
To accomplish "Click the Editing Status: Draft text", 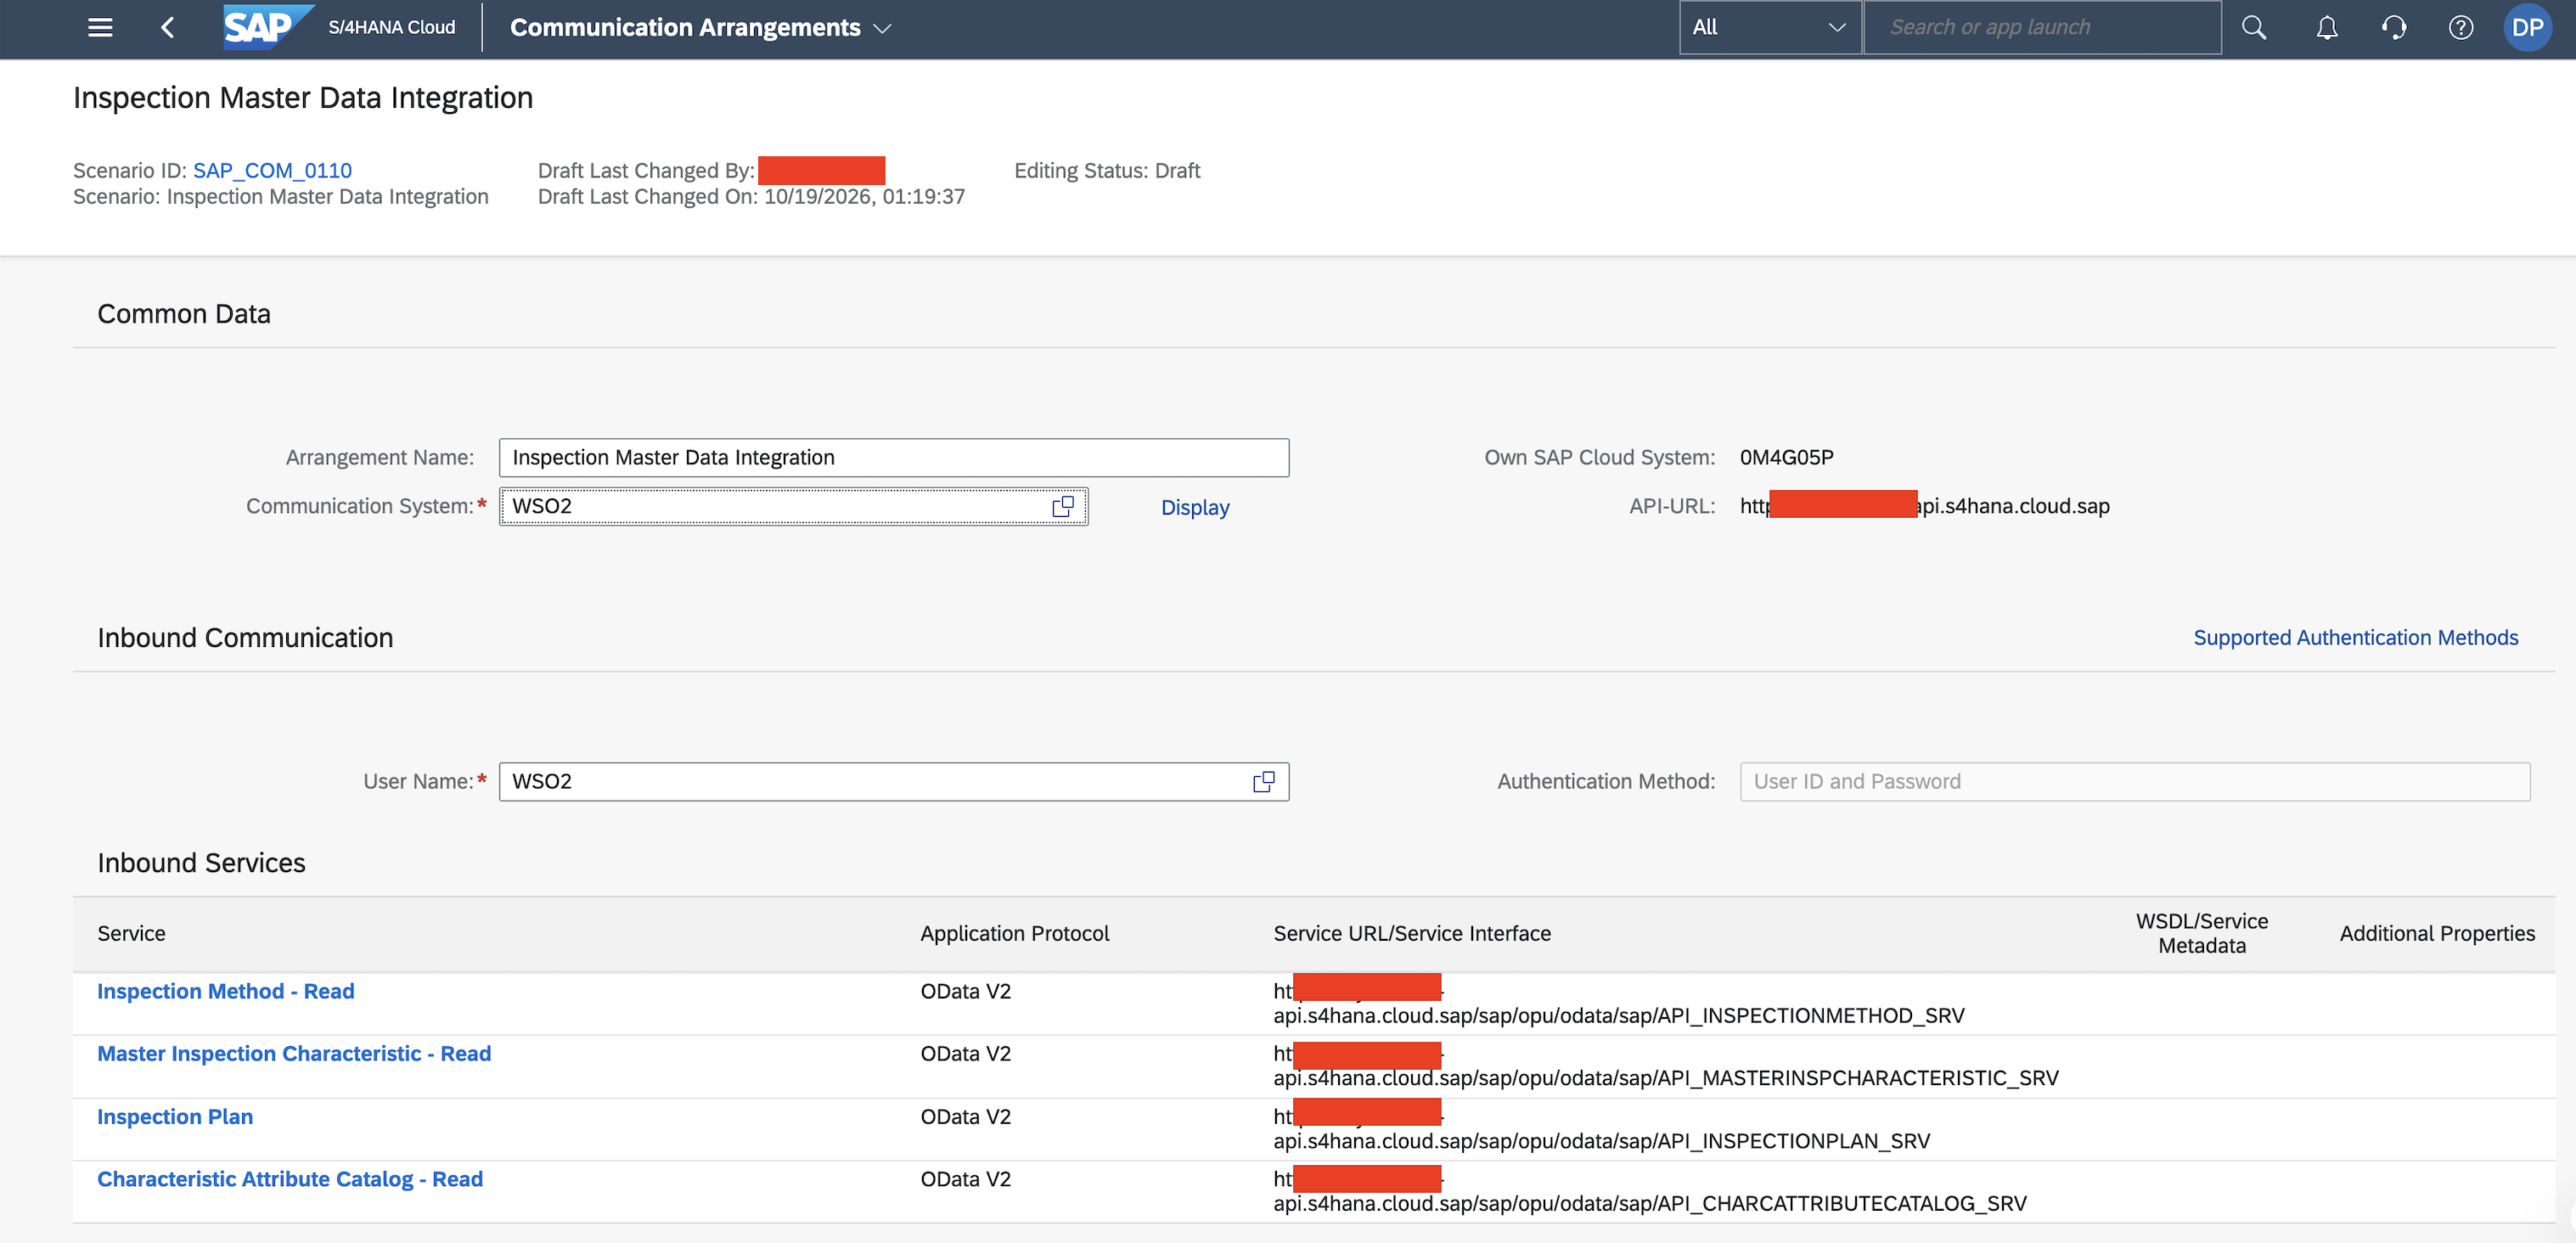I will [x=1107, y=171].
